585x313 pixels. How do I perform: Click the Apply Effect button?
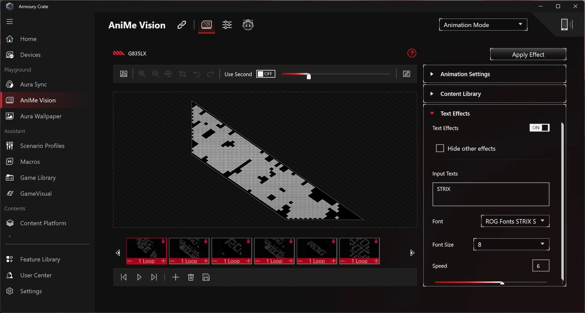click(528, 54)
